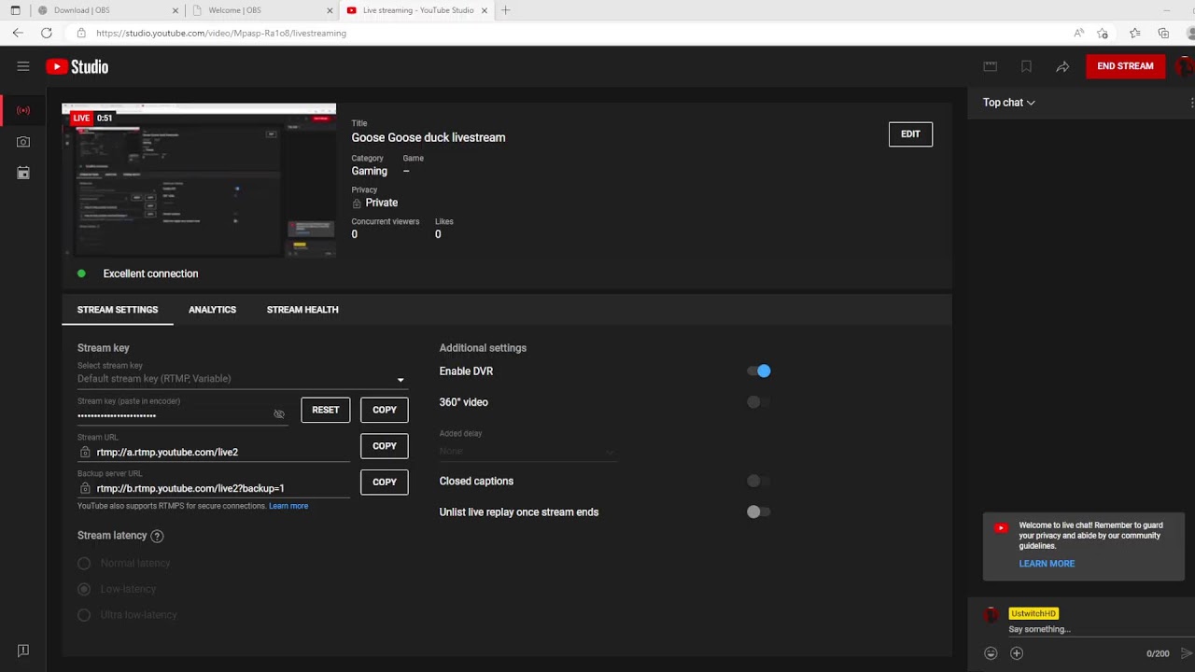Switch to Stream Settings tab
This screenshot has height=672, width=1195.
118,310
